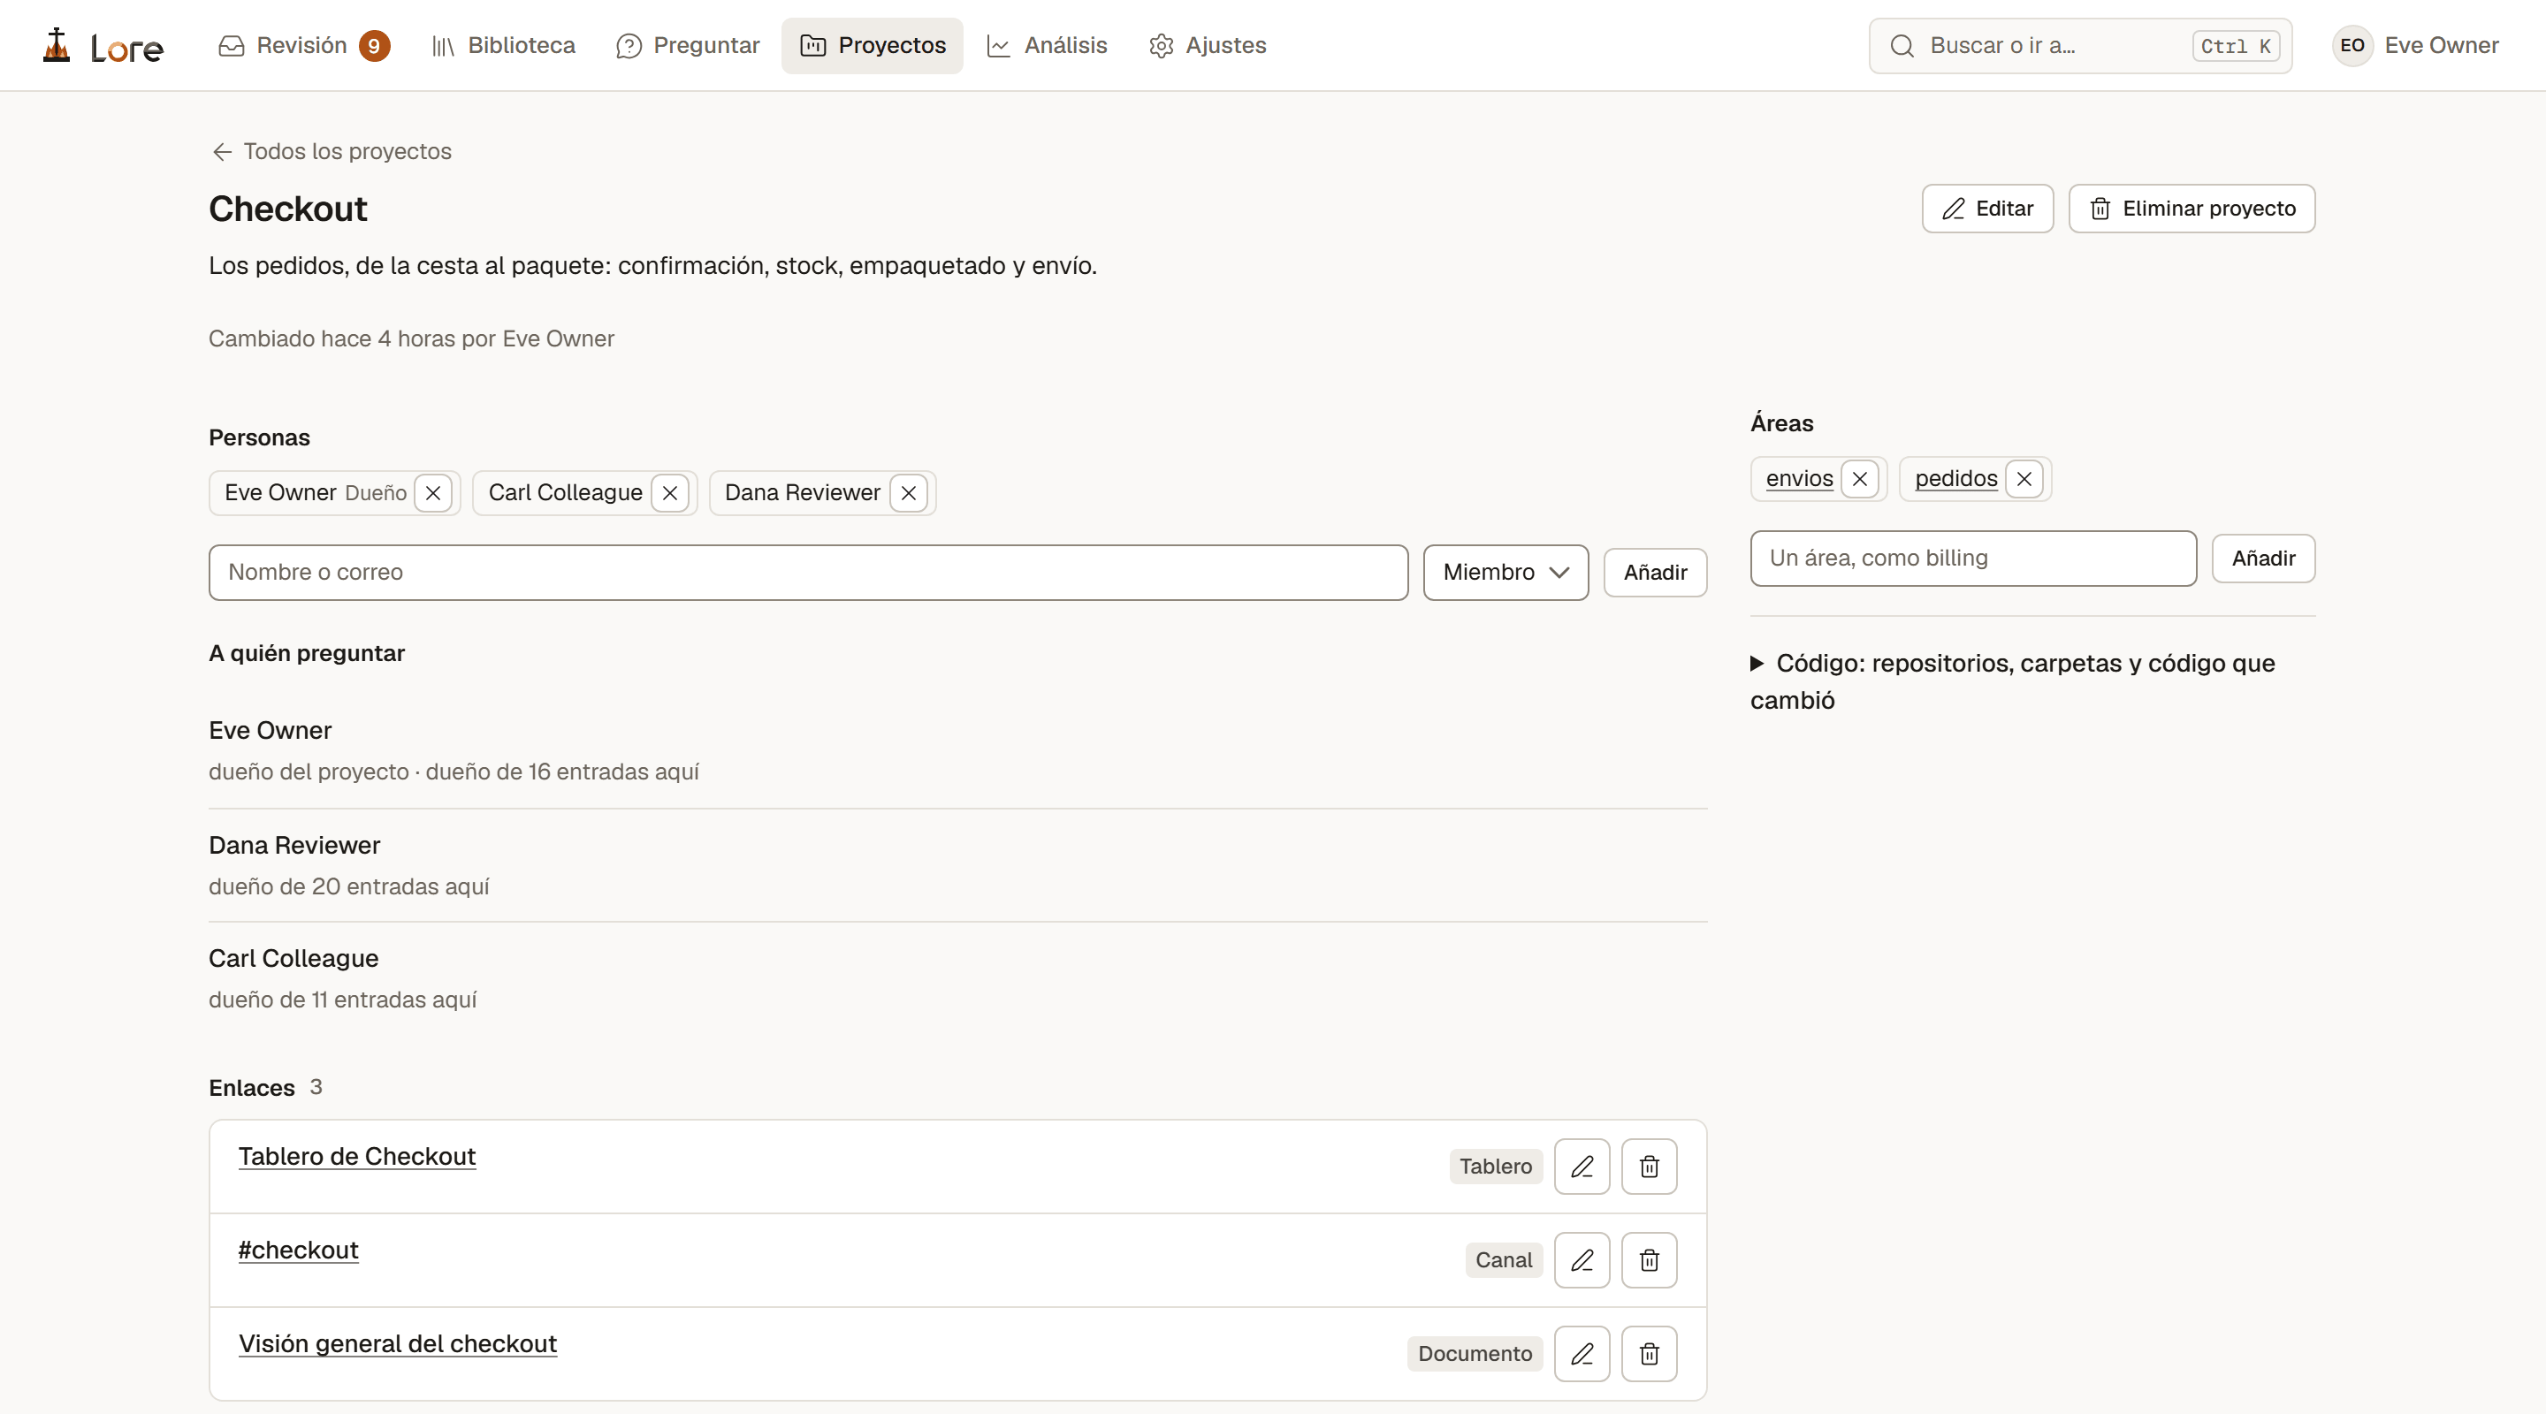Go to Biblioteca

point(503,45)
